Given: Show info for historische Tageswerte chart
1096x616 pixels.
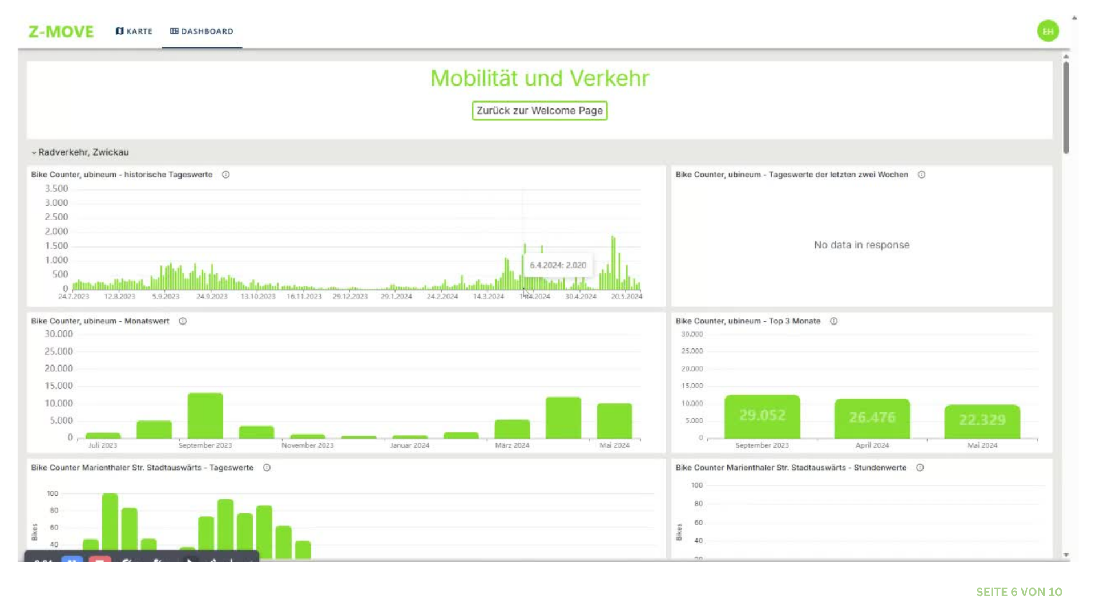Looking at the screenshot, I should pyautogui.click(x=226, y=175).
